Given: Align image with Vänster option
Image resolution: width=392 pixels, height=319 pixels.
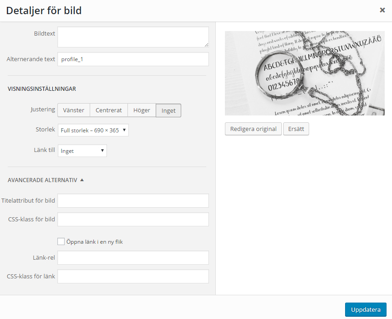Looking at the screenshot, I should tap(74, 110).
